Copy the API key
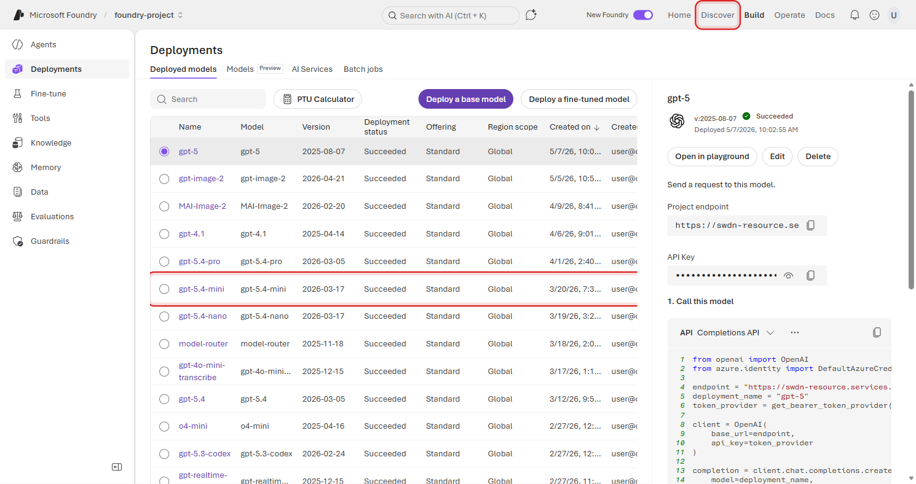Image resolution: width=916 pixels, height=484 pixels. (810, 276)
